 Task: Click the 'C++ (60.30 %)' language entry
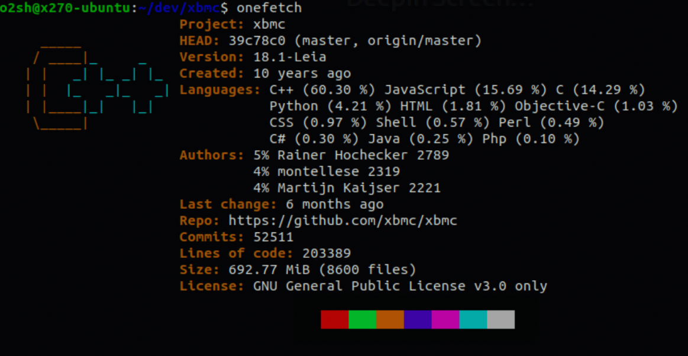pos(322,90)
